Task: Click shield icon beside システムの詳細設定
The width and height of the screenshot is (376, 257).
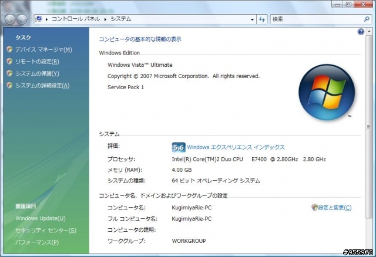Action: pos(9,85)
